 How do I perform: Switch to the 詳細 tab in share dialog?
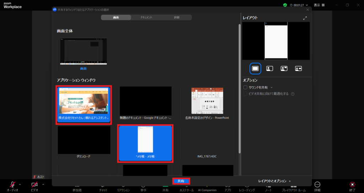tap(177, 17)
